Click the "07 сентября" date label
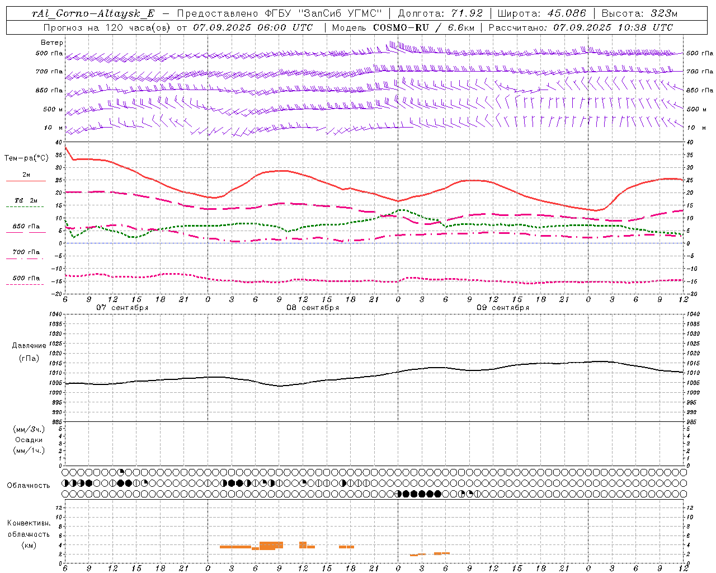 pyautogui.click(x=123, y=308)
